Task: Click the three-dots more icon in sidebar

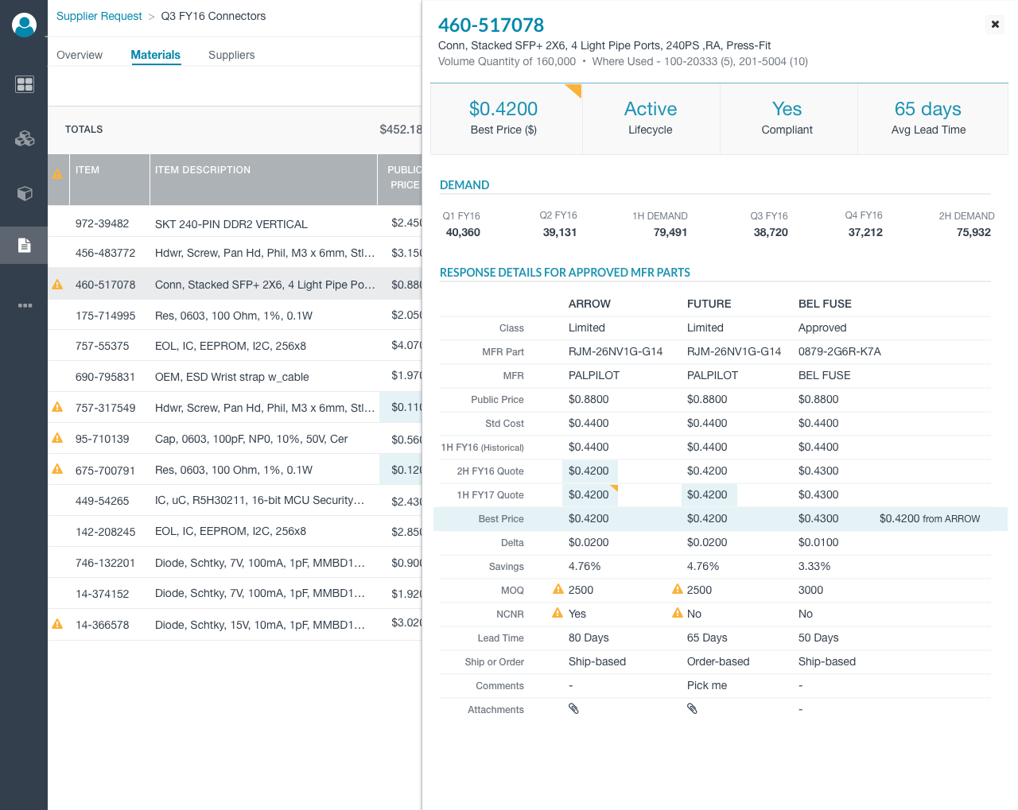Action: point(25,305)
